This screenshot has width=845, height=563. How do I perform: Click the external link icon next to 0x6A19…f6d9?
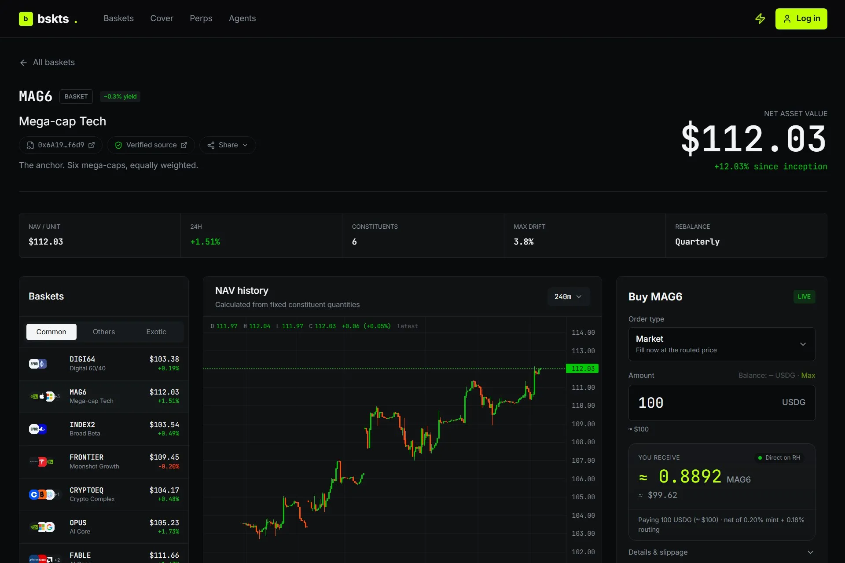tap(92, 145)
